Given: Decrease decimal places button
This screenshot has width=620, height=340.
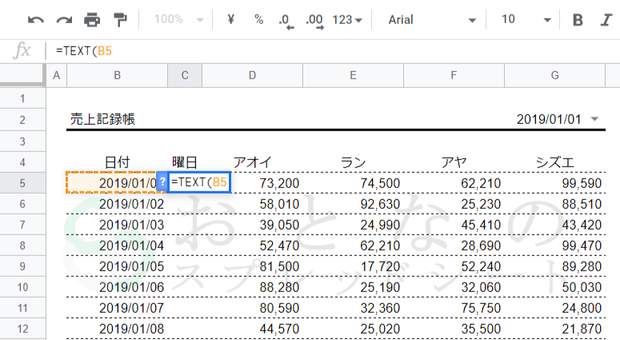Looking at the screenshot, I should coord(286,21).
